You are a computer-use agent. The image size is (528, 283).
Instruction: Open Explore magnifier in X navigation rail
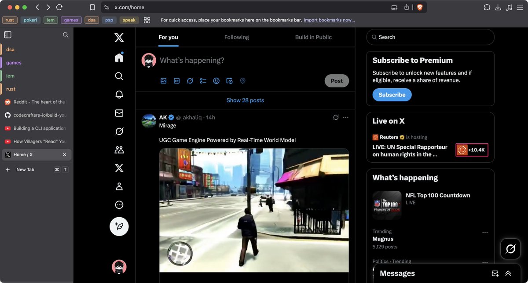tap(119, 76)
